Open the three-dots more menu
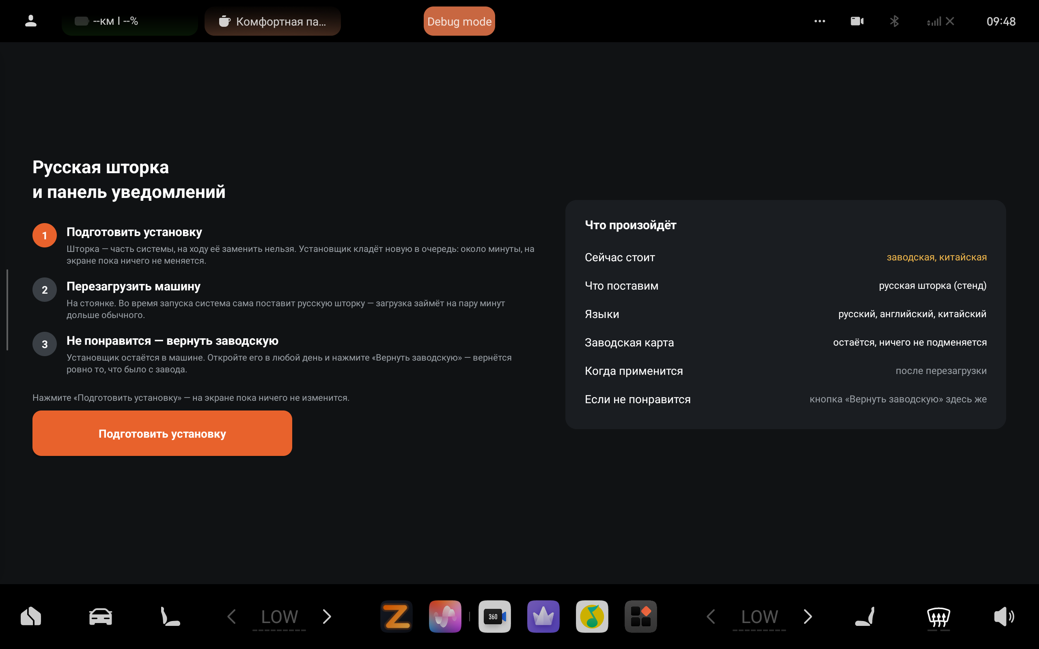This screenshot has height=649, width=1039. (x=819, y=21)
